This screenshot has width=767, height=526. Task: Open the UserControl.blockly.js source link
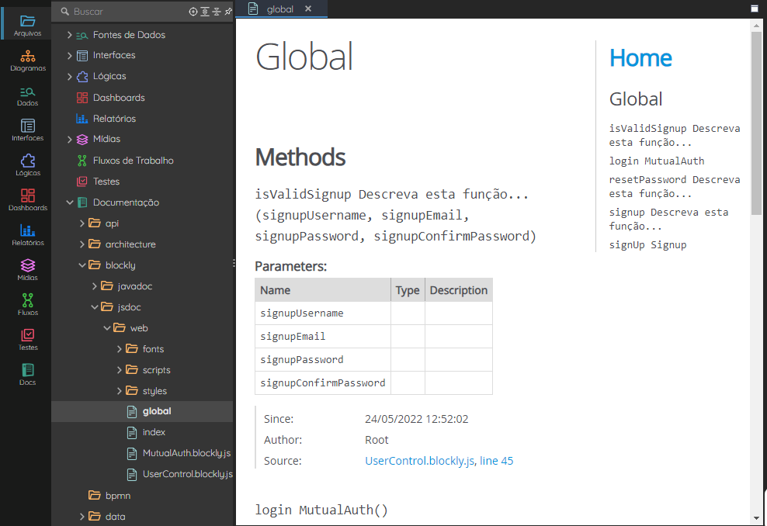tap(420, 461)
